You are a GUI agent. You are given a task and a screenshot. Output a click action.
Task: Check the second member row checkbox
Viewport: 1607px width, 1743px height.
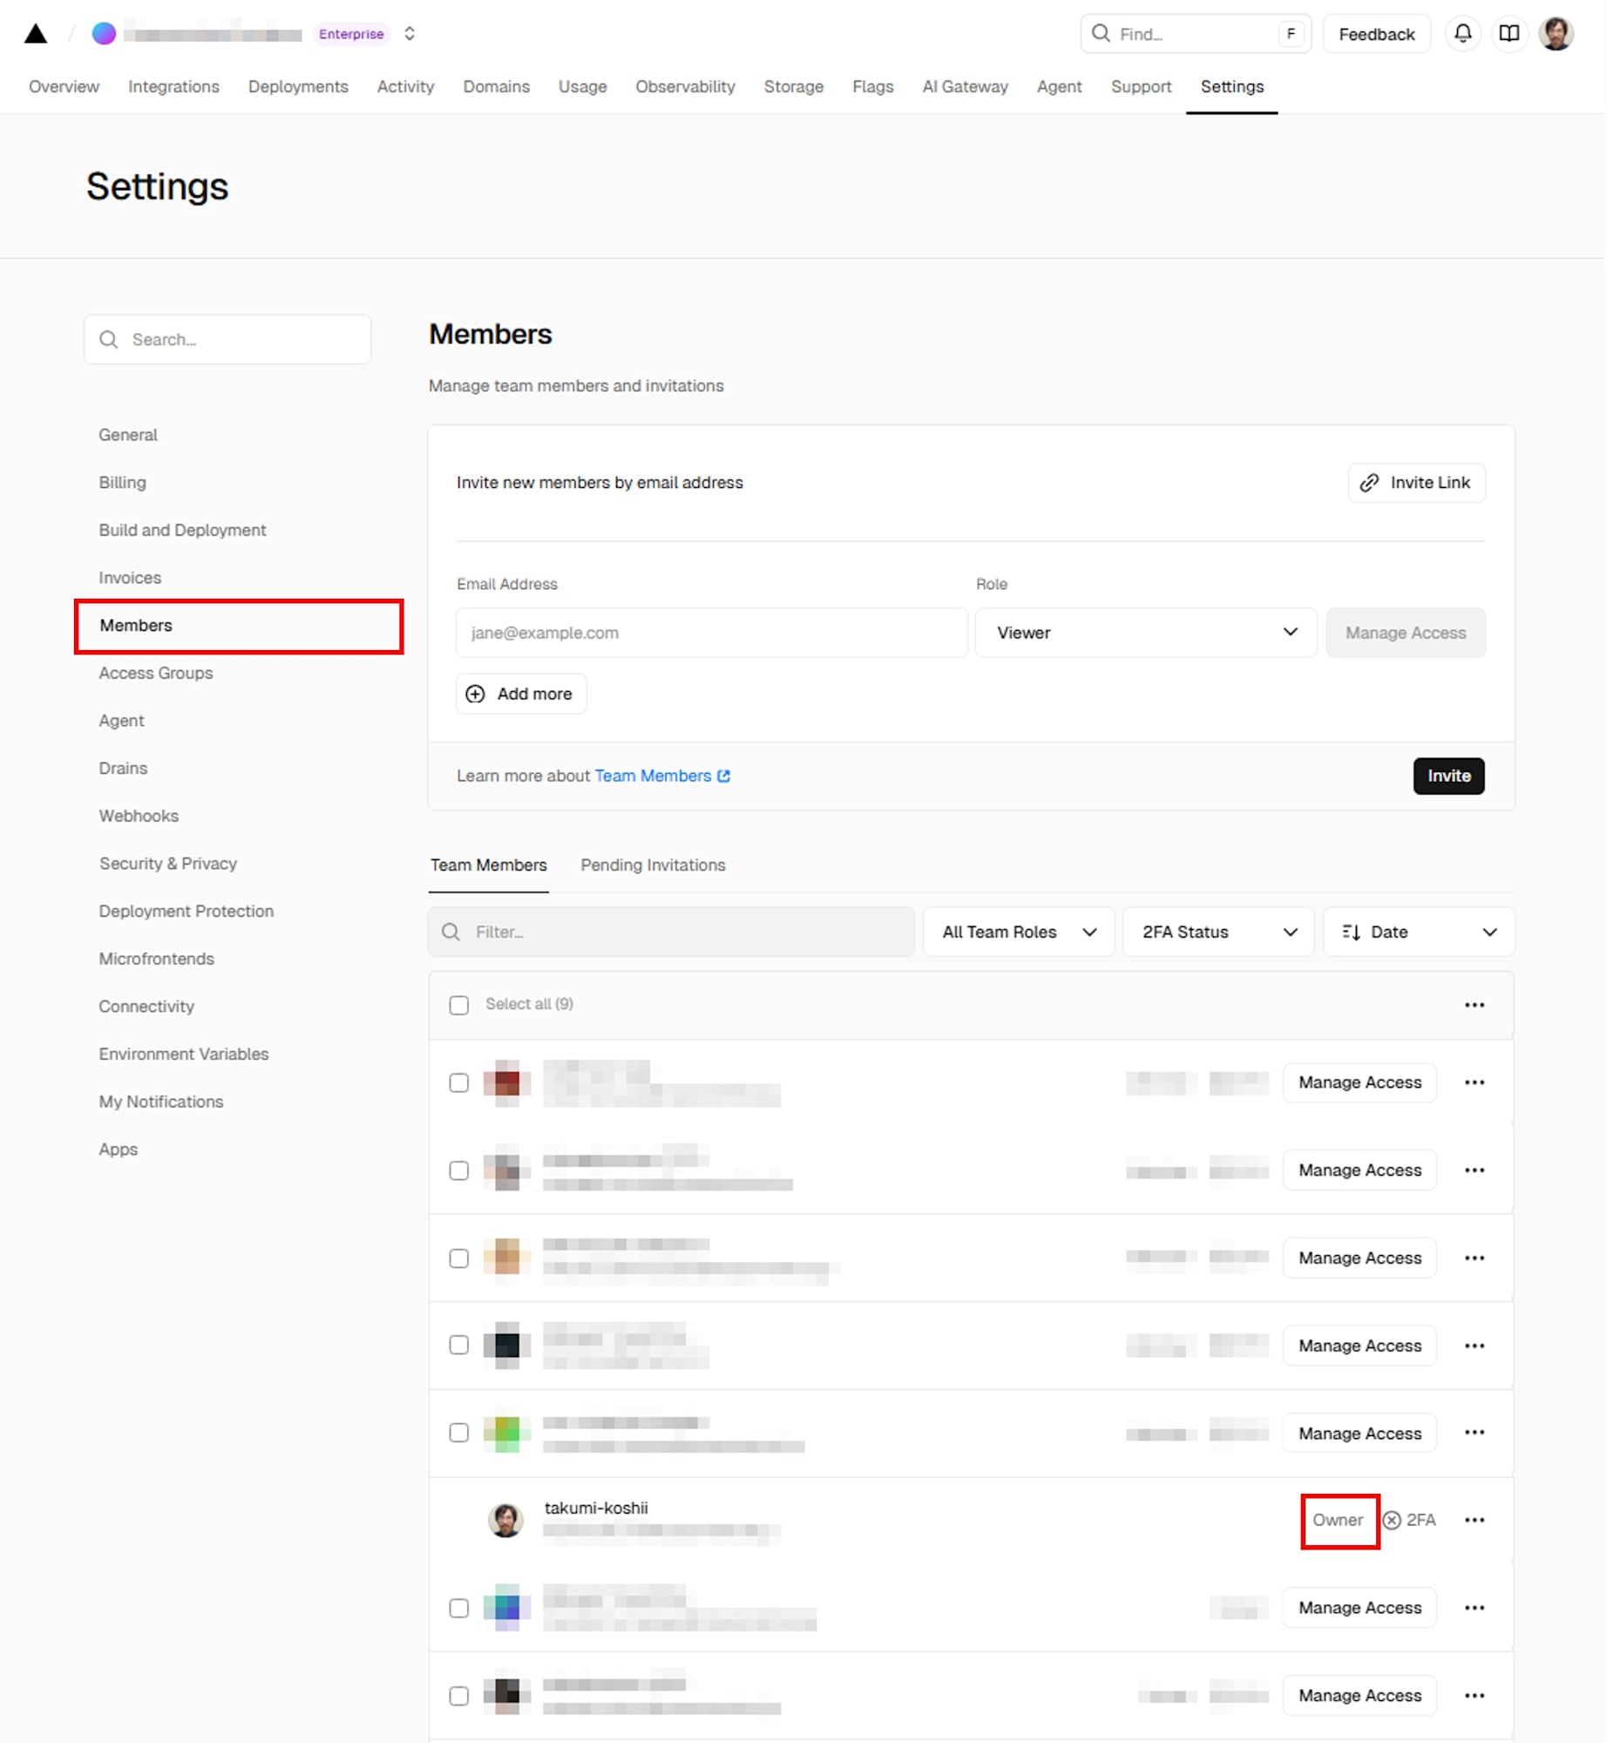(459, 1170)
